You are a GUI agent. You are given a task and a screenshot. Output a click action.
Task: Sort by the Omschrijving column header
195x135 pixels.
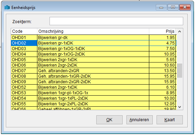tap(93, 31)
